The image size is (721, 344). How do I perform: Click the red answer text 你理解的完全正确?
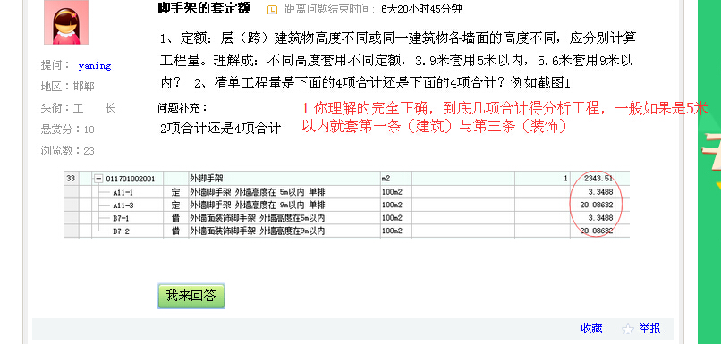pos(372,108)
